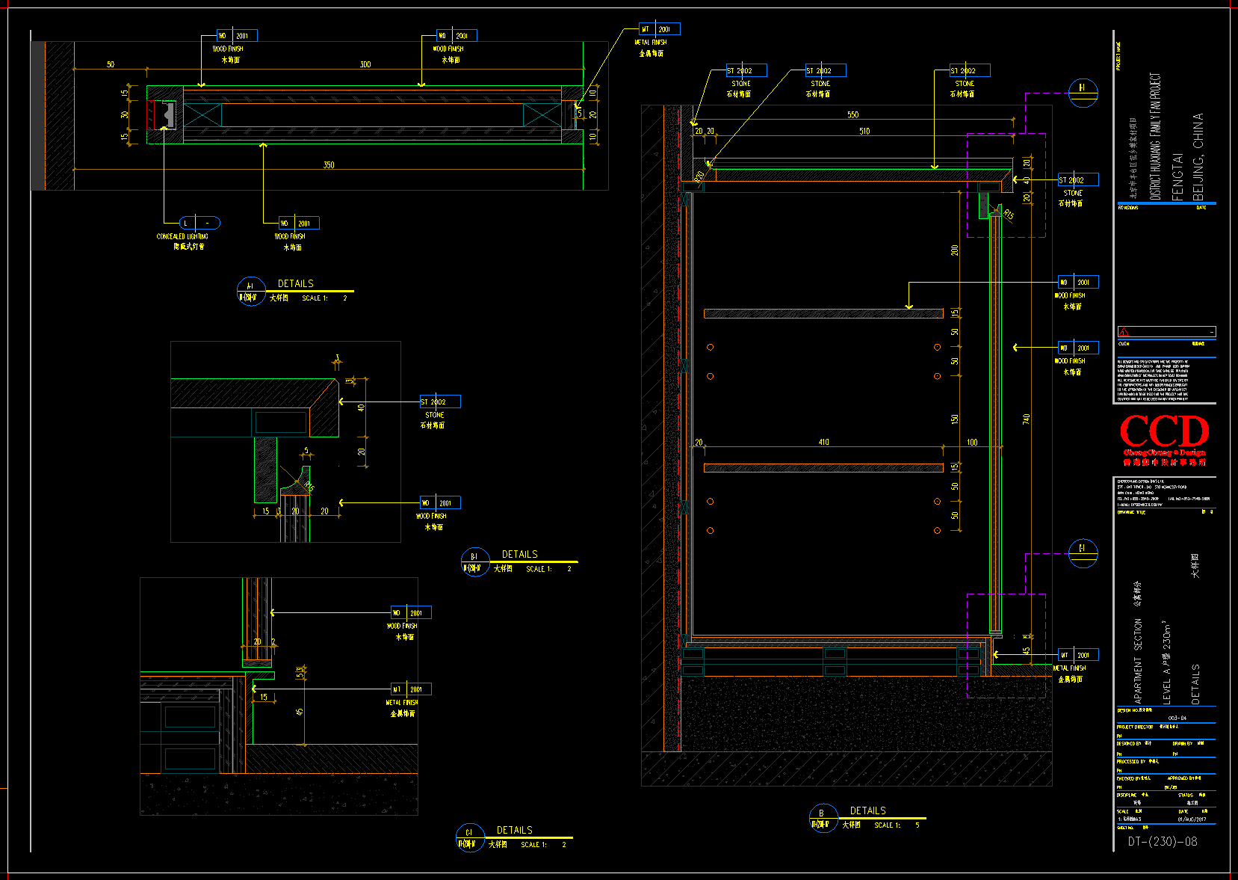Click the date 01/AUG/2017 in title block
The image size is (1238, 880).
1192,819
